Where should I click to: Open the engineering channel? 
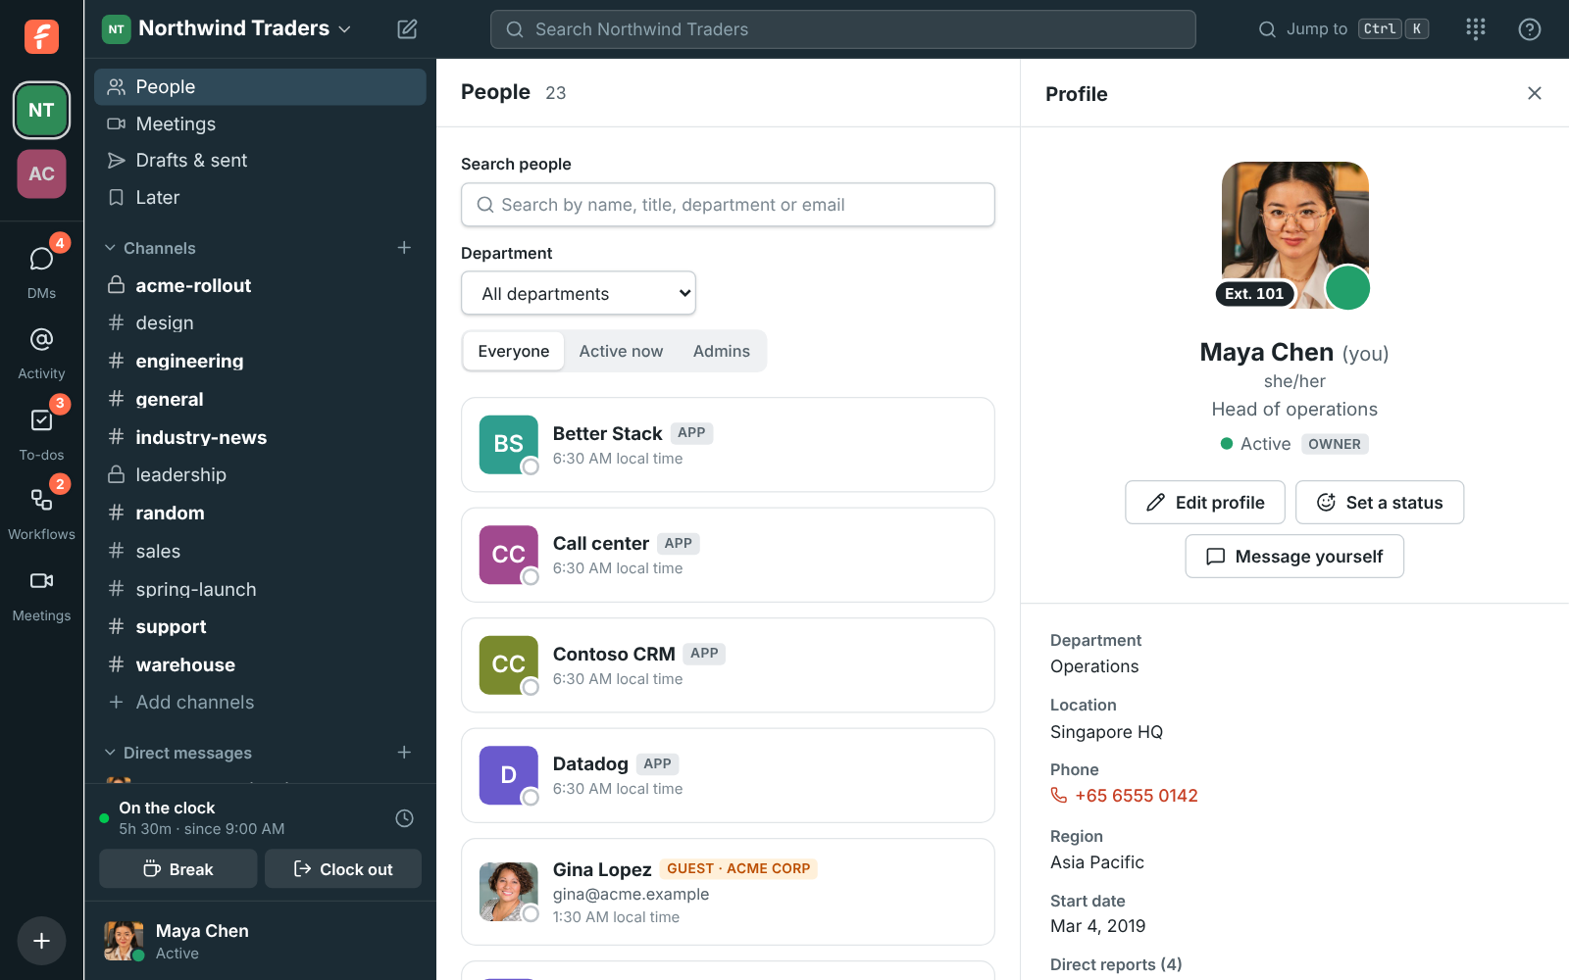260,361
